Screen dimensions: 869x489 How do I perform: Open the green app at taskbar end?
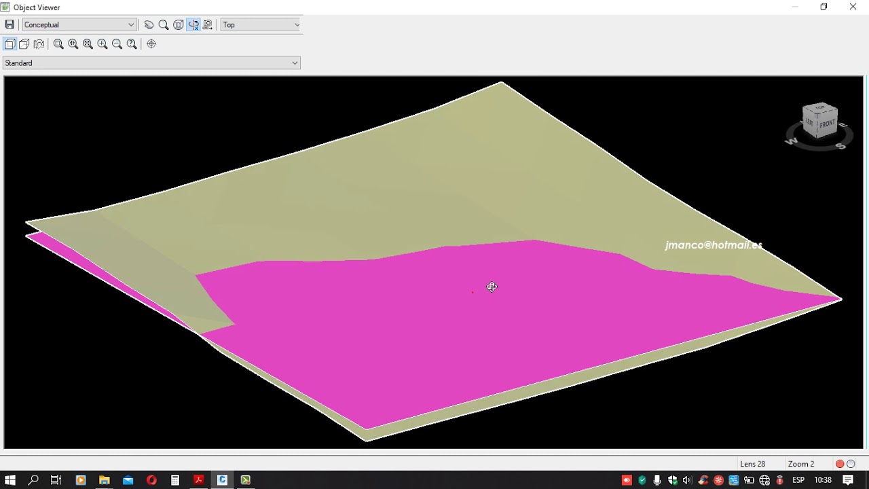pyautogui.click(x=246, y=480)
